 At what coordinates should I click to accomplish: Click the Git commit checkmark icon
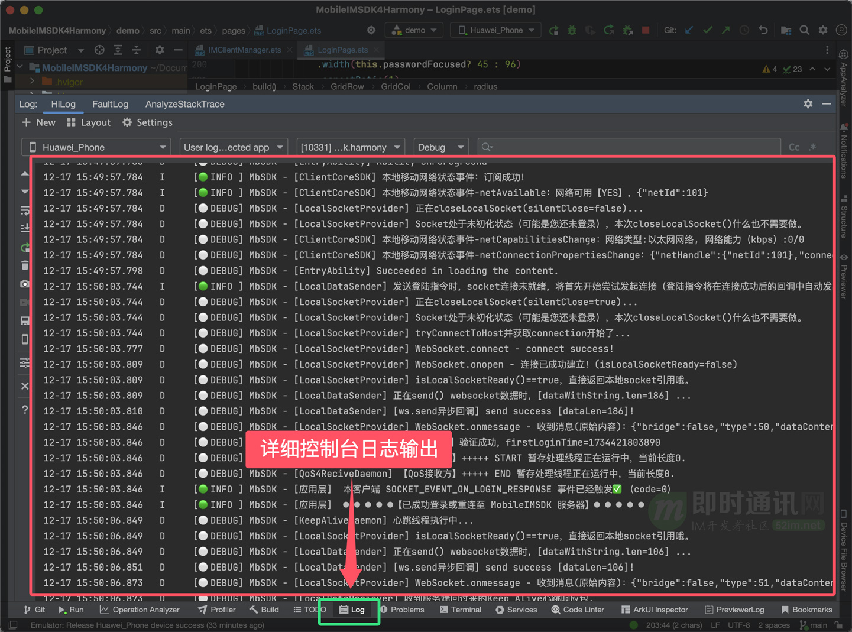(x=707, y=30)
